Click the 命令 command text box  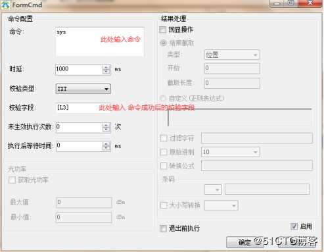tap(100, 42)
